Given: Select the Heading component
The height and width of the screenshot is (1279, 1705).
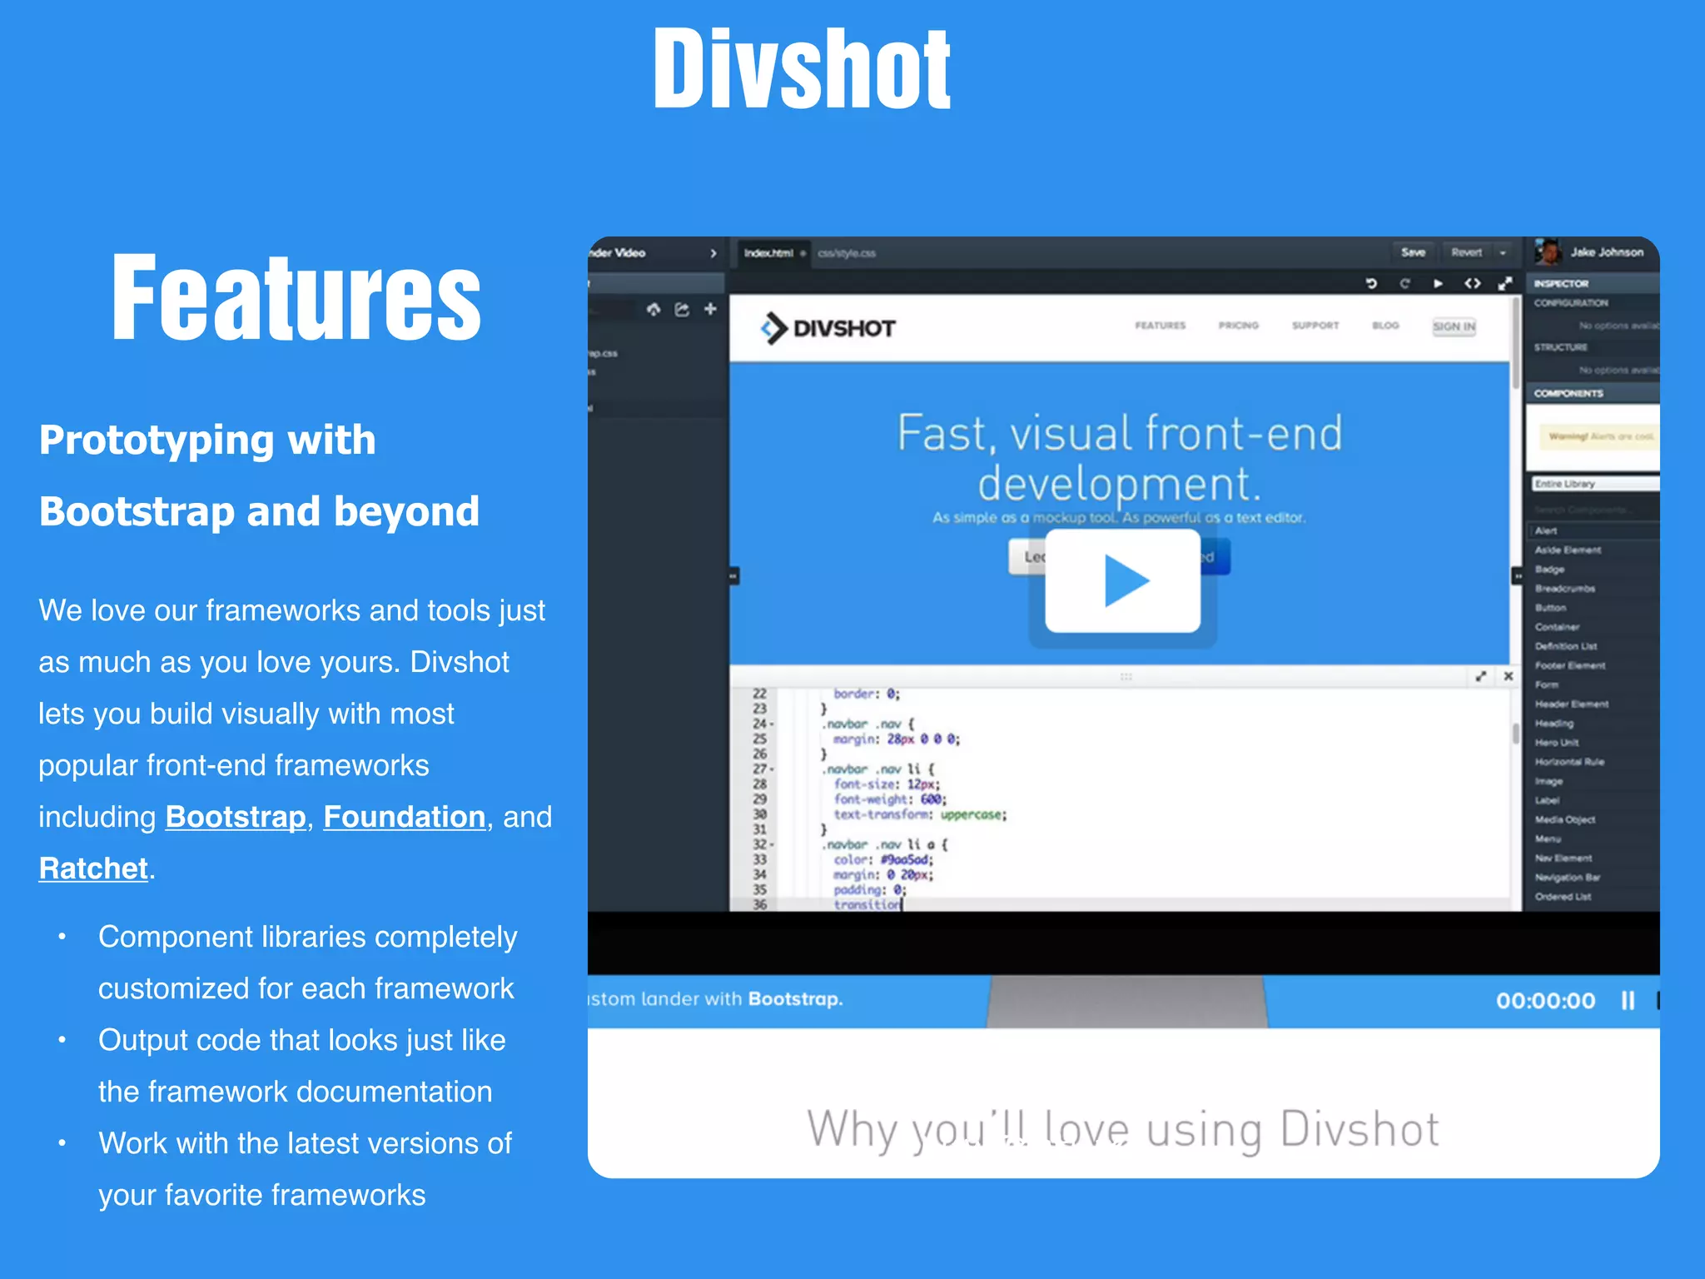Looking at the screenshot, I should tap(1593, 723).
